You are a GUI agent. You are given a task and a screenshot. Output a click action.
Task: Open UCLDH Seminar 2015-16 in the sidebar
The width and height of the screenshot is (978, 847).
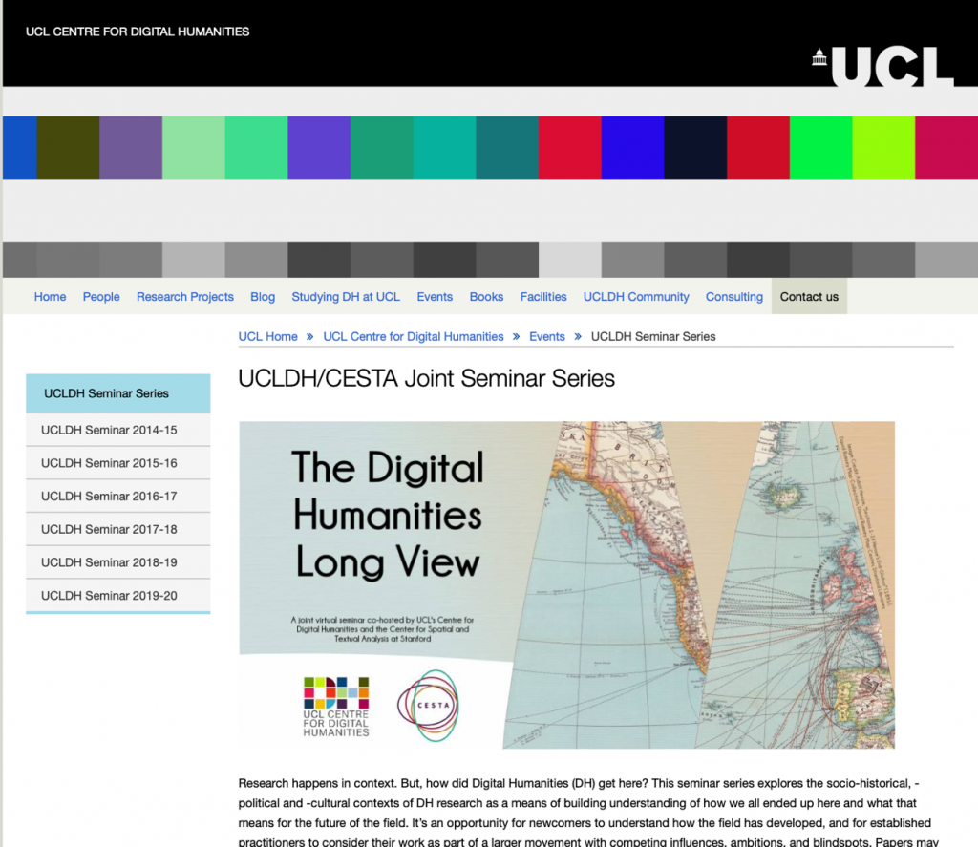117,463
